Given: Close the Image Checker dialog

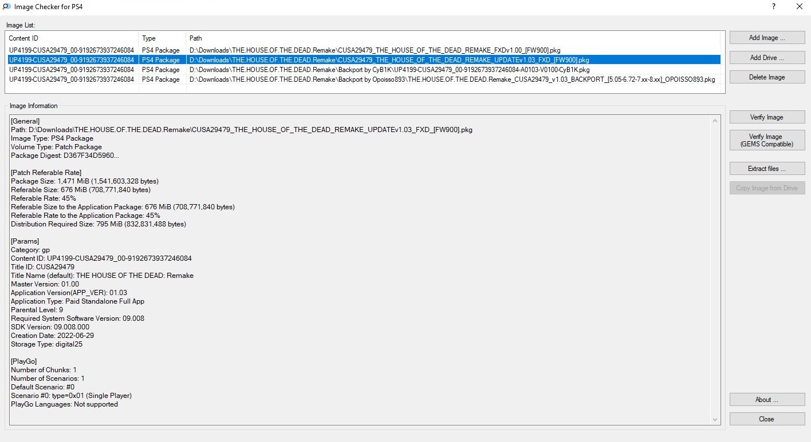Looking at the screenshot, I should pos(767,419).
